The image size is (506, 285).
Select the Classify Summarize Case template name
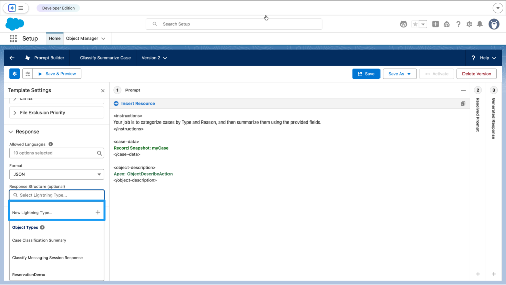click(x=105, y=58)
